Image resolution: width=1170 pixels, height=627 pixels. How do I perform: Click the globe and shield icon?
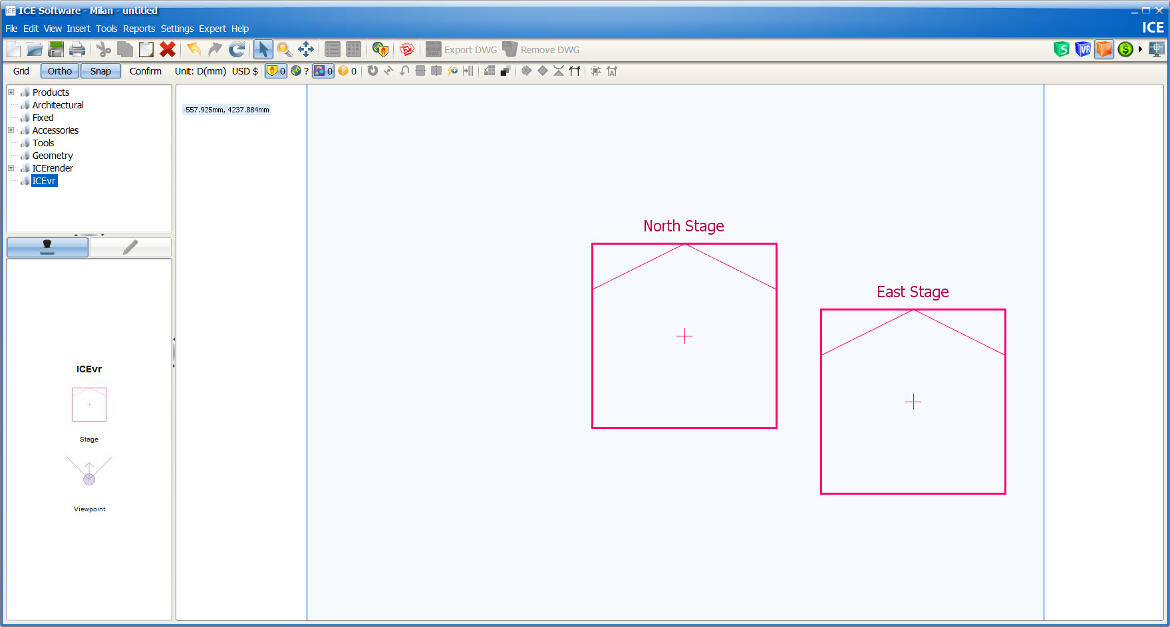[380, 49]
